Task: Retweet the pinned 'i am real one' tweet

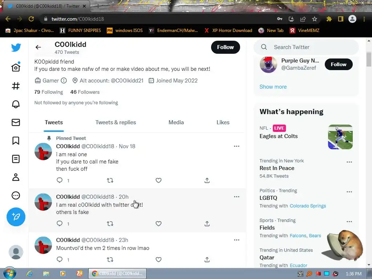Action: (x=110, y=180)
